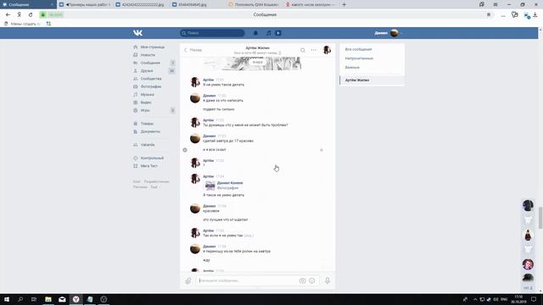Click the Видео icon in sidebar
This screenshot has width=543, height=305.
click(x=136, y=103)
